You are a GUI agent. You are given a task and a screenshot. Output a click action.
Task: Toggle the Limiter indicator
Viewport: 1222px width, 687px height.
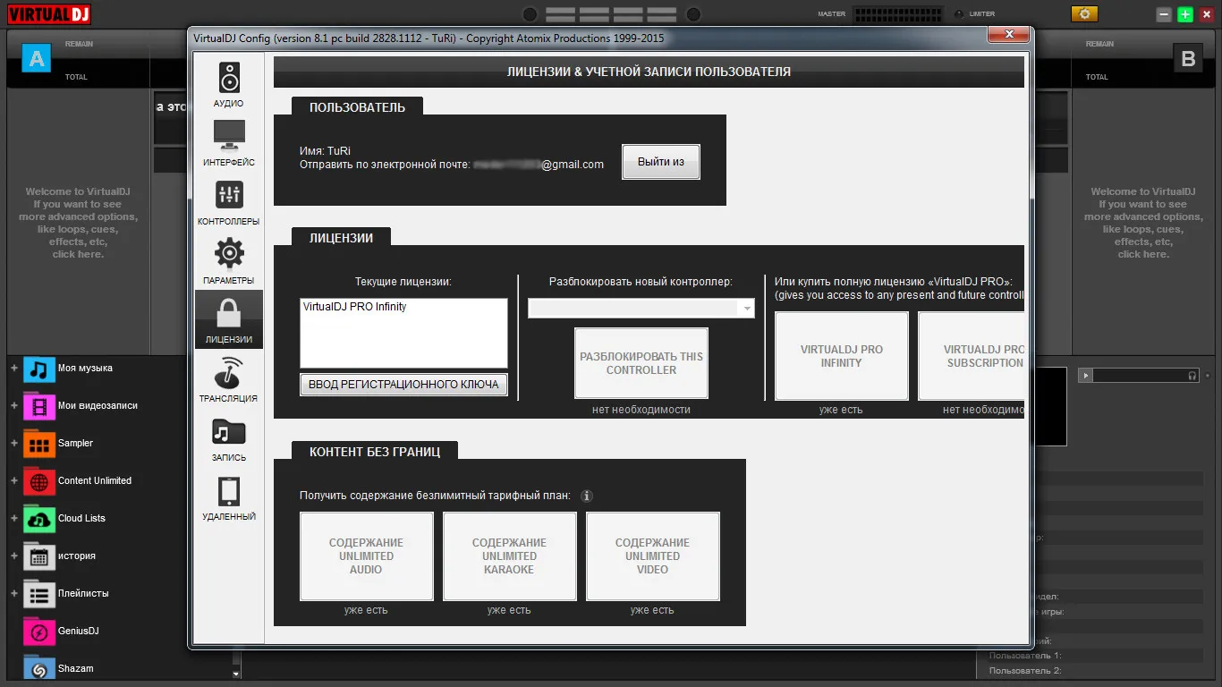(x=960, y=14)
